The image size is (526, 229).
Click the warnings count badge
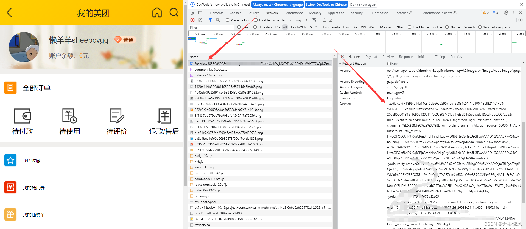click(x=486, y=13)
